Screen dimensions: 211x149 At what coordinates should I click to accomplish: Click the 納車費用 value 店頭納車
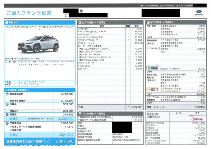[201, 49]
